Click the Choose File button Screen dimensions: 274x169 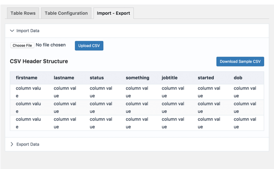(22, 45)
